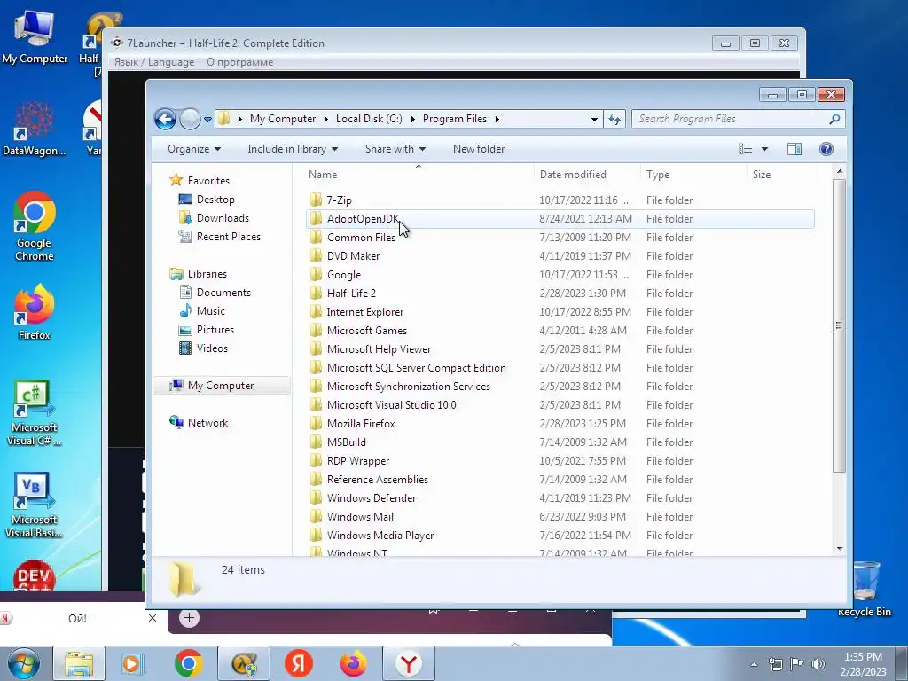The width and height of the screenshot is (908, 681).
Task: Open Yandex Browser Y taskbar icon
Action: pyautogui.click(x=408, y=663)
